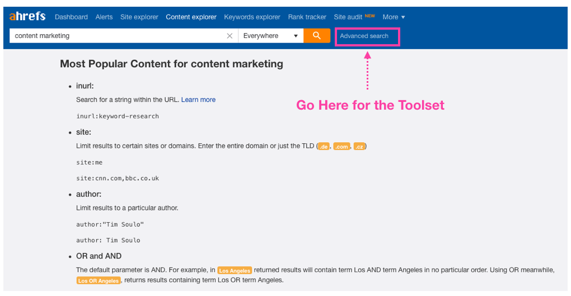Select author:"Tim Soulo" quoted example
Viewport: 571px width, 296px height.
point(110,224)
